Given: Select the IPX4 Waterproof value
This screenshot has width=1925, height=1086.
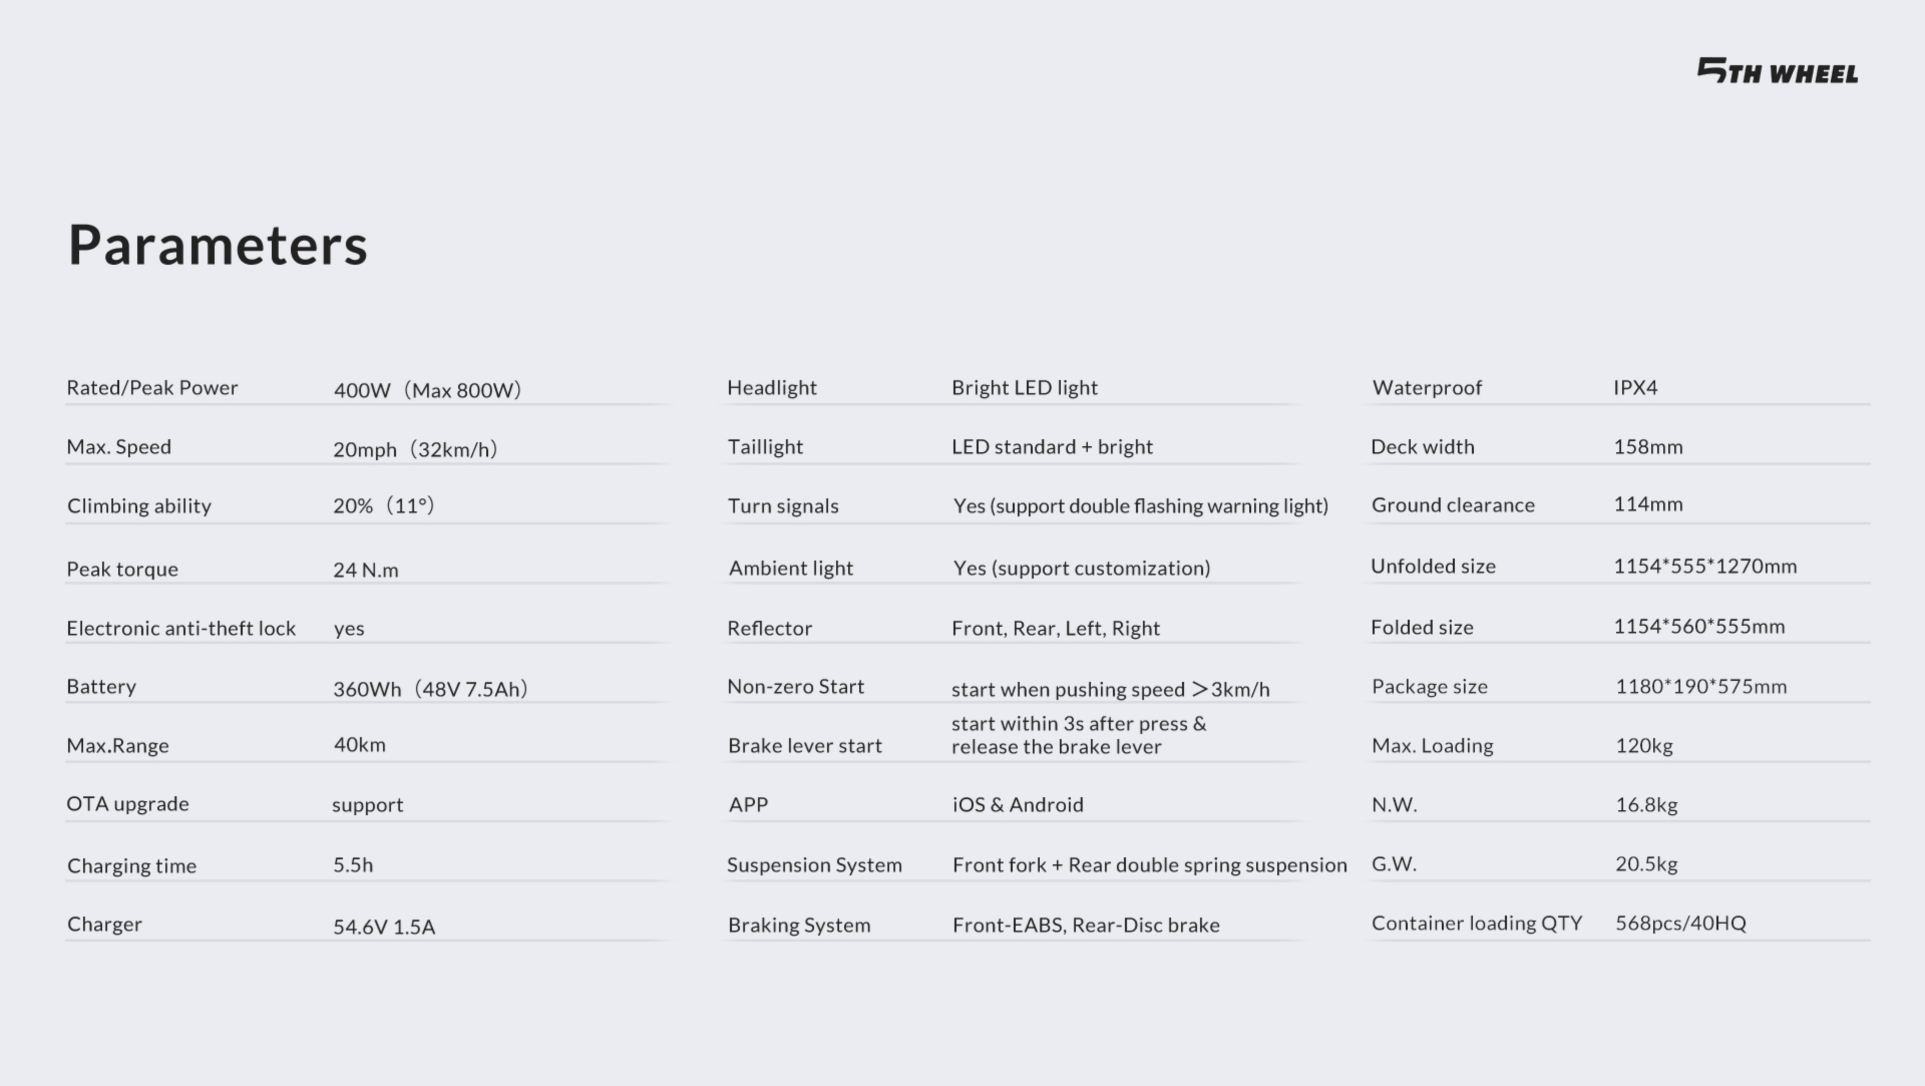Looking at the screenshot, I should pyautogui.click(x=1635, y=388).
